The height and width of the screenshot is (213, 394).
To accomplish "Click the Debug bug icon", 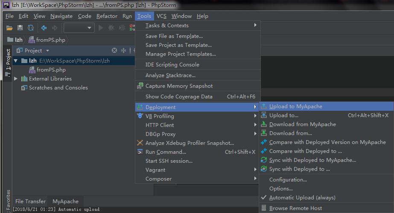I will (x=111, y=28).
